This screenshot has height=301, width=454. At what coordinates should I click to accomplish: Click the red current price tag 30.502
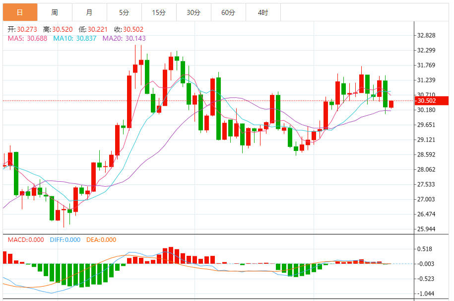(432, 101)
